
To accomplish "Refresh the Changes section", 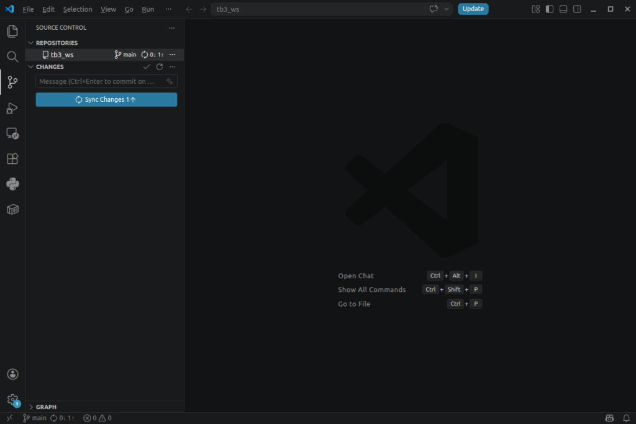I will [x=160, y=66].
